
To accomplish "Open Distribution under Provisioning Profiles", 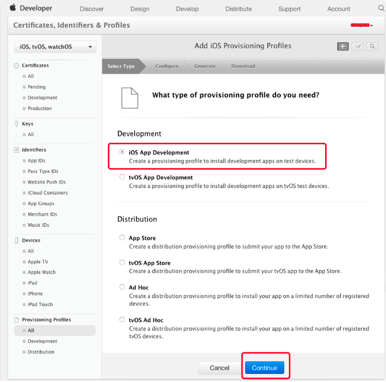I will click(x=41, y=352).
